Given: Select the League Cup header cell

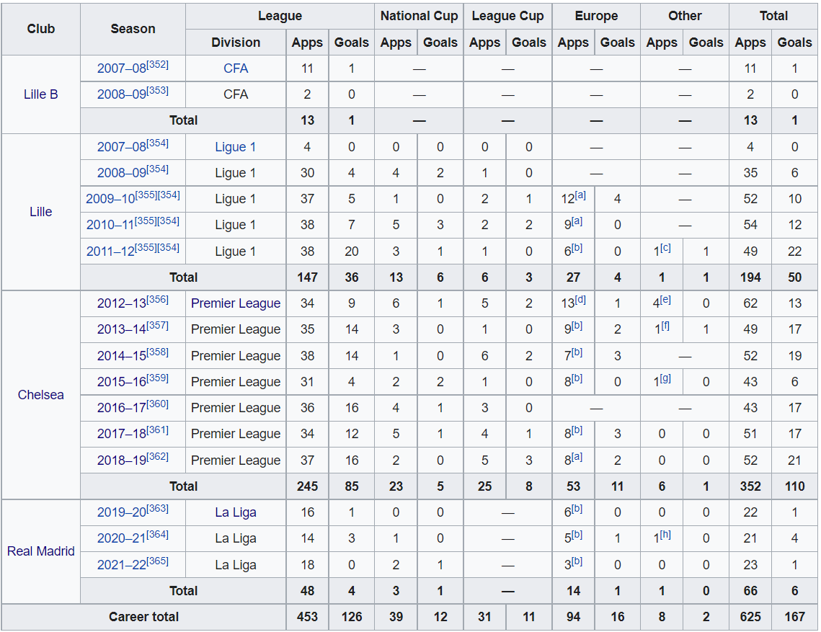Looking at the screenshot, I should 507,16.
